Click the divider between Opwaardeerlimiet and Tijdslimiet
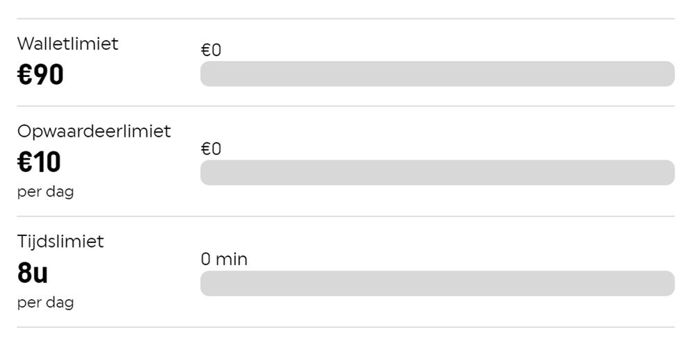 [x=346, y=217]
